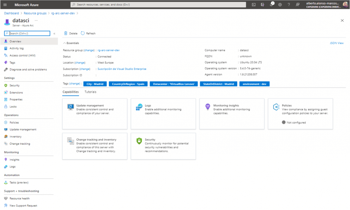Switch to the Capabilities tab

[70, 92]
